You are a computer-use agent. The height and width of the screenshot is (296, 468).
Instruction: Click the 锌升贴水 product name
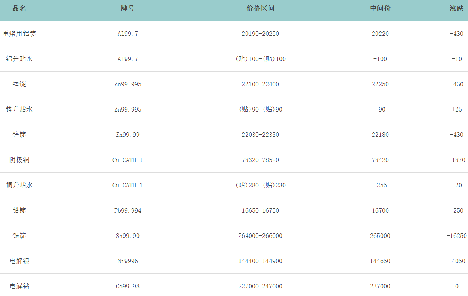[x=19, y=109]
